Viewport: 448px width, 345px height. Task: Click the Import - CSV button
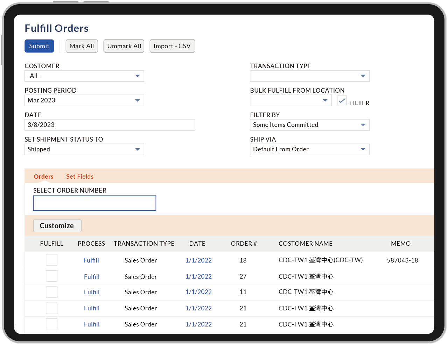pyautogui.click(x=172, y=46)
